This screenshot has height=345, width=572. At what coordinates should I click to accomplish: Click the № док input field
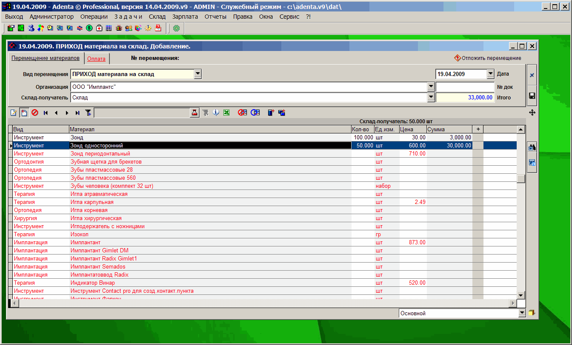click(x=465, y=87)
